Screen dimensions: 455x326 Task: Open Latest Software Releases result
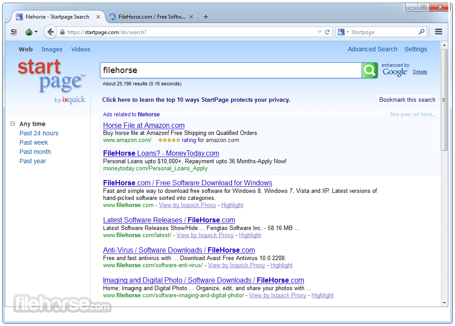point(169,220)
